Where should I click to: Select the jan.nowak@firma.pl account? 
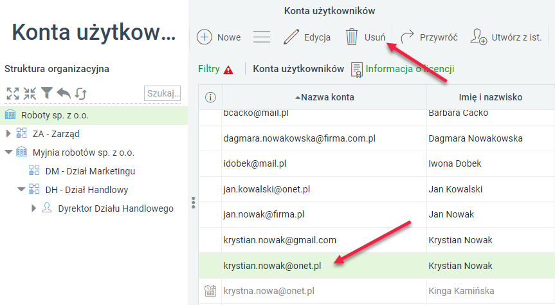[x=264, y=214]
